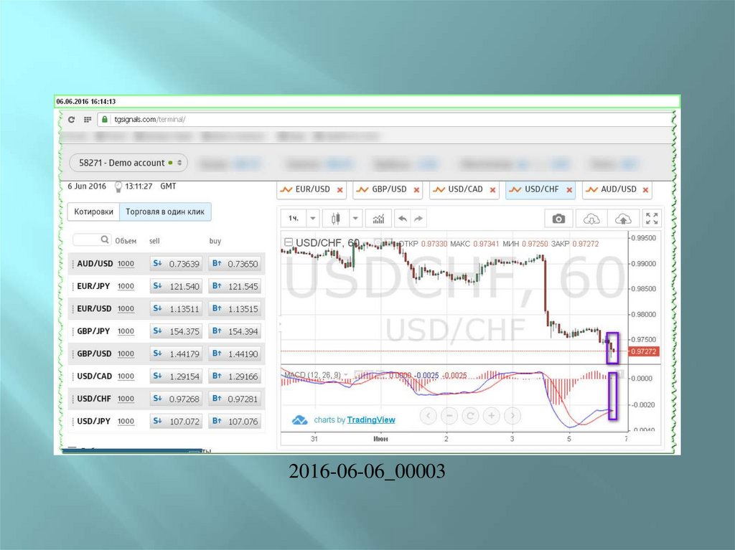Click the 1ч. timeframe button
Image resolution: width=735 pixels, height=550 pixels.
click(294, 218)
